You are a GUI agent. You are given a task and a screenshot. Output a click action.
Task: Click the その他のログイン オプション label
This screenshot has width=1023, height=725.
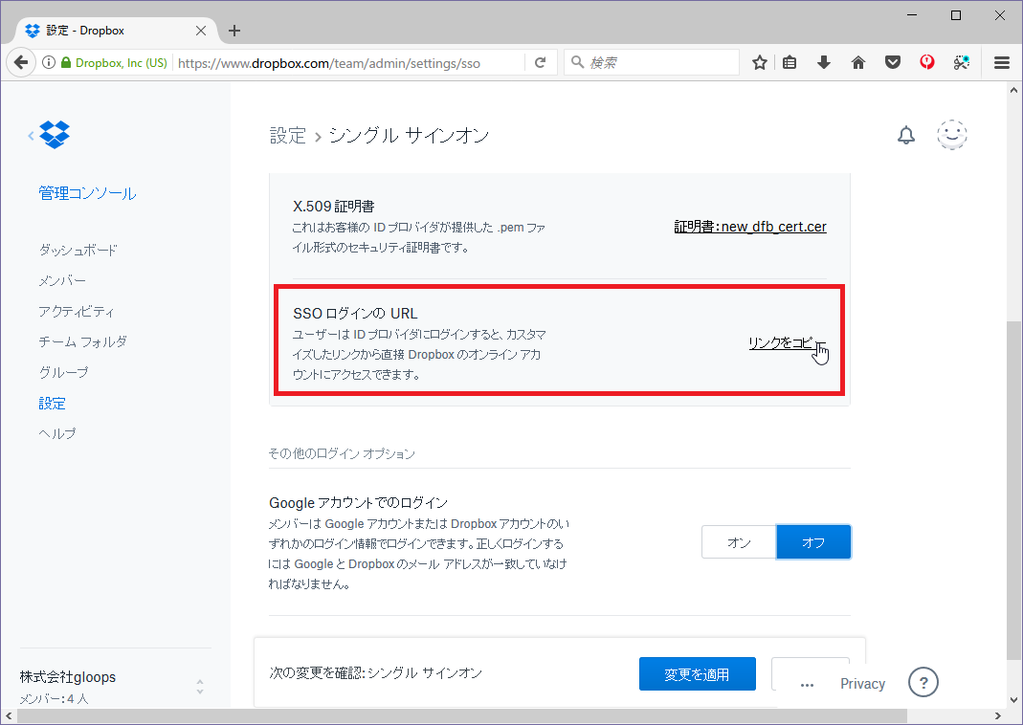pyautogui.click(x=342, y=453)
